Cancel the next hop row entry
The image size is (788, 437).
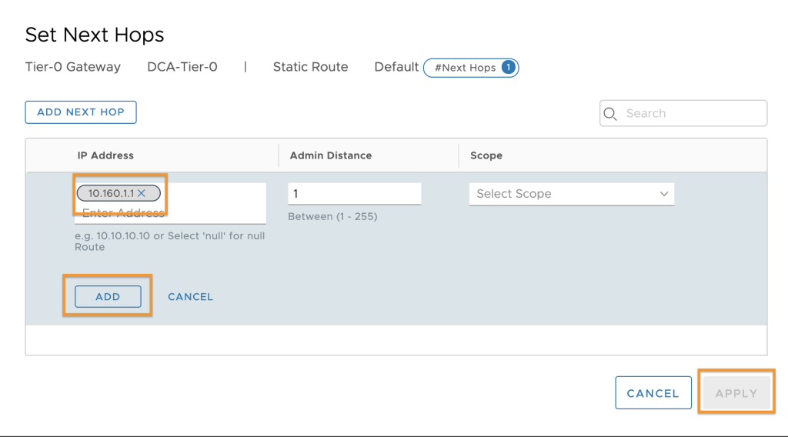pyautogui.click(x=191, y=297)
